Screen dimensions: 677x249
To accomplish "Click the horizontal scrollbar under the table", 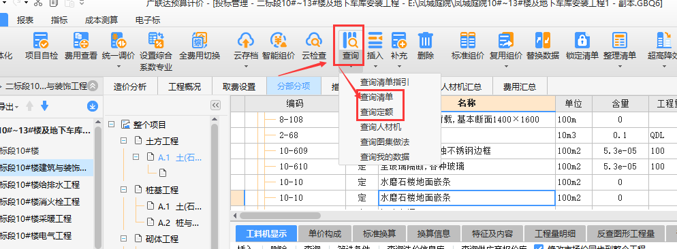I will pyautogui.click(x=279, y=216).
